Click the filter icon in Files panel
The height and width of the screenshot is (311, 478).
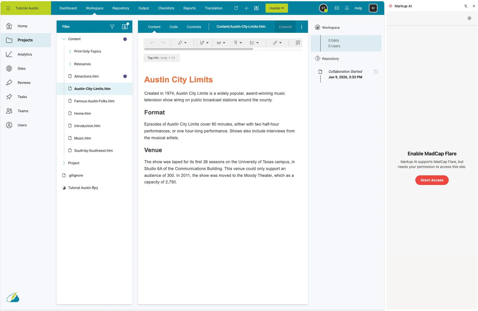pos(112,27)
